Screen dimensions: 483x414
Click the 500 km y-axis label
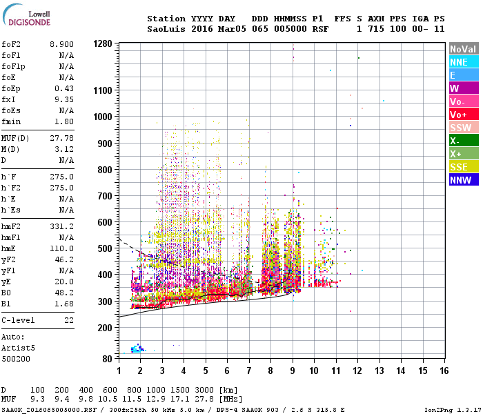[105, 248]
